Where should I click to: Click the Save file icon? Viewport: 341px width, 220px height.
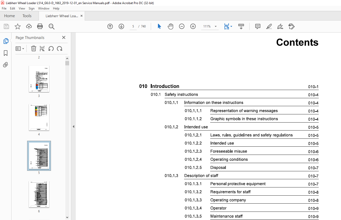click(x=6, y=26)
